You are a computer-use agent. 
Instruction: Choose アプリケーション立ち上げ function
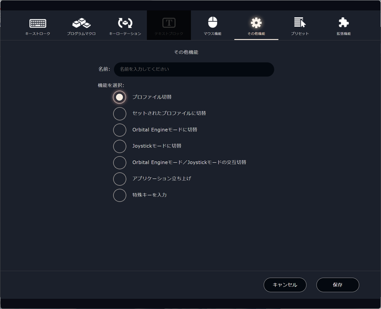(120, 179)
